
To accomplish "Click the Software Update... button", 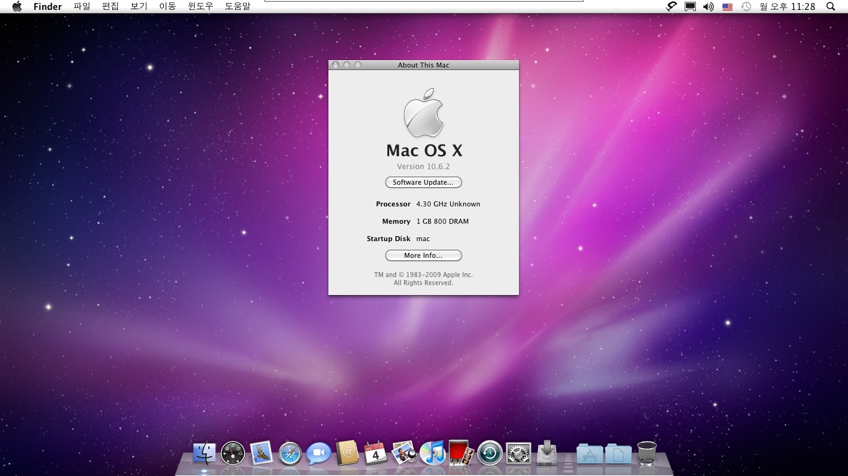I will click(x=423, y=182).
